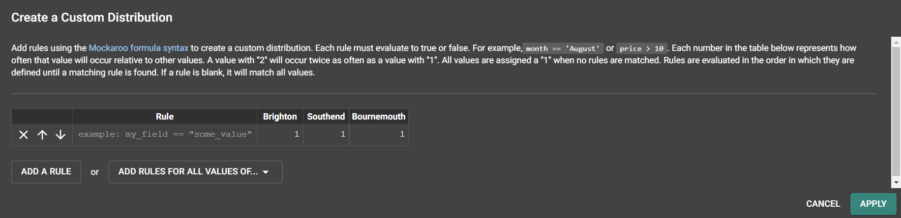Select the Brighton weight value cell
The height and width of the screenshot is (218, 901).
click(x=280, y=134)
